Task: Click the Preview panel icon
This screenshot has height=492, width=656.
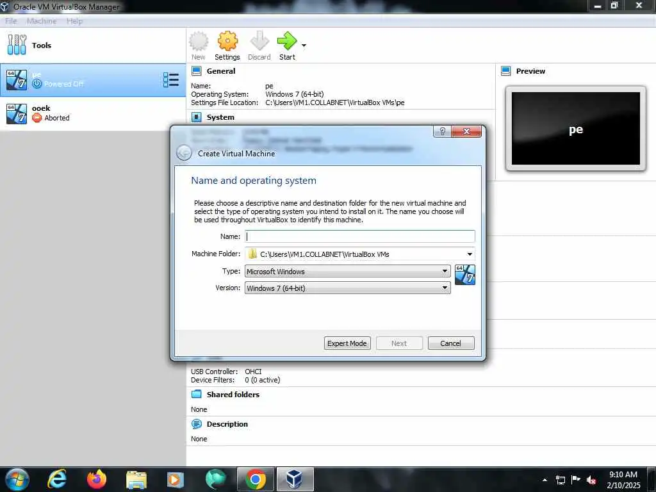Action: pos(506,70)
